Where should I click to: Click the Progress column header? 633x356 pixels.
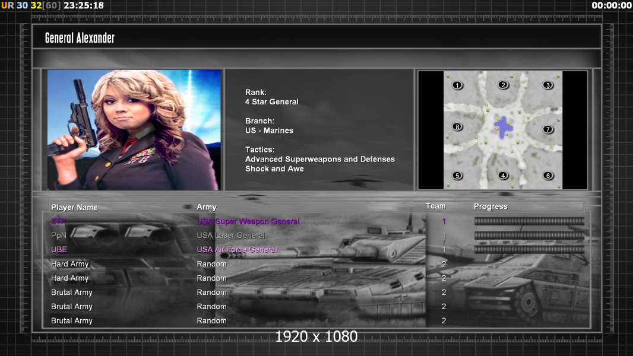[490, 206]
